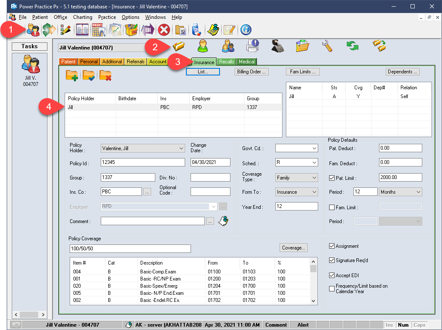Open the Sched. dropdown
Image resolution: width=442 pixels, height=330 pixels.
point(314,162)
